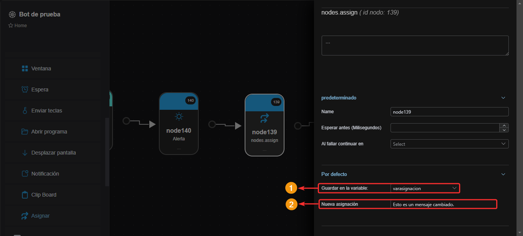
Task: Open the Ventana sidebar item
Action: point(54,68)
